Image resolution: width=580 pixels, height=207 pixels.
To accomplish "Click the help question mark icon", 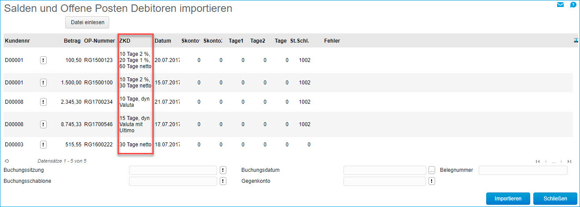I will (573, 5).
